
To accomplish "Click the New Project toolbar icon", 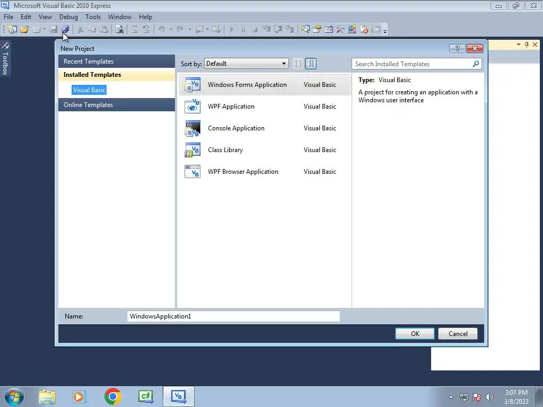I will tap(13, 30).
